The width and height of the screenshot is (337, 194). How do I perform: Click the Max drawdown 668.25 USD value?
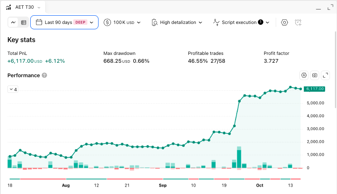[117, 61]
